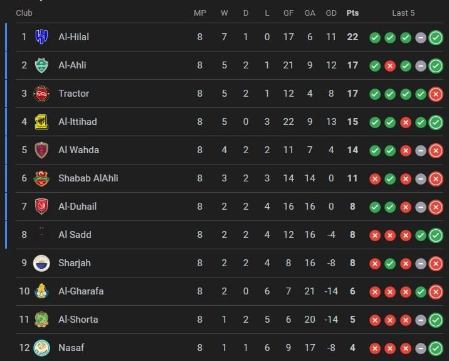Click the Sharjah club crest icon
The width and height of the screenshot is (449, 361).
click(x=41, y=263)
